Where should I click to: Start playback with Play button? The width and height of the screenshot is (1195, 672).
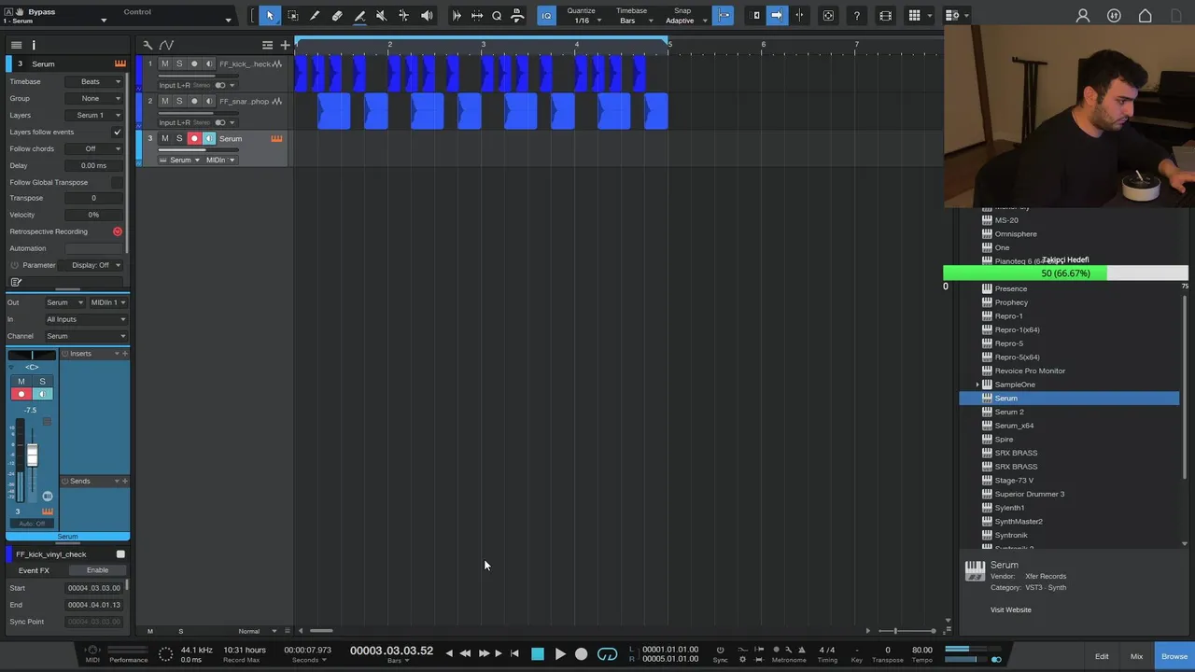point(559,654)
